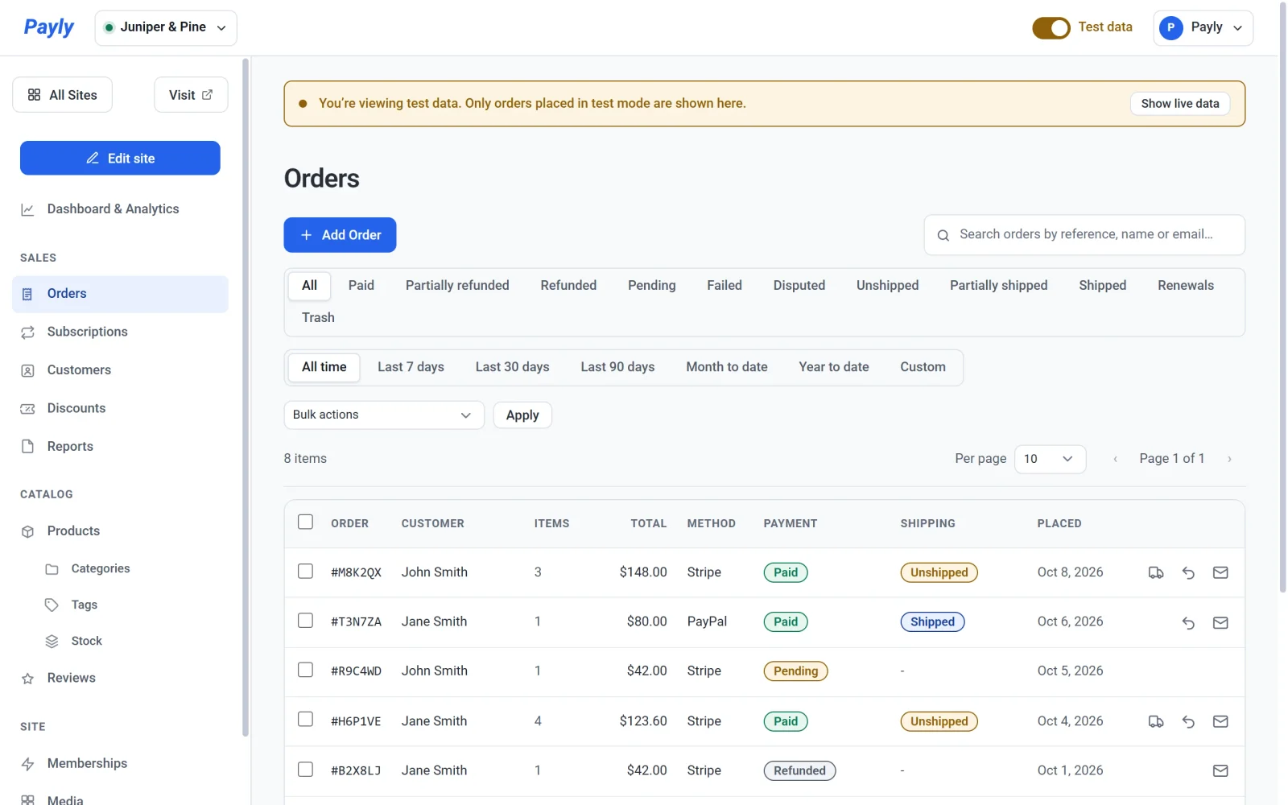
Task: Select the Last 30 days range
Action: 512,367
